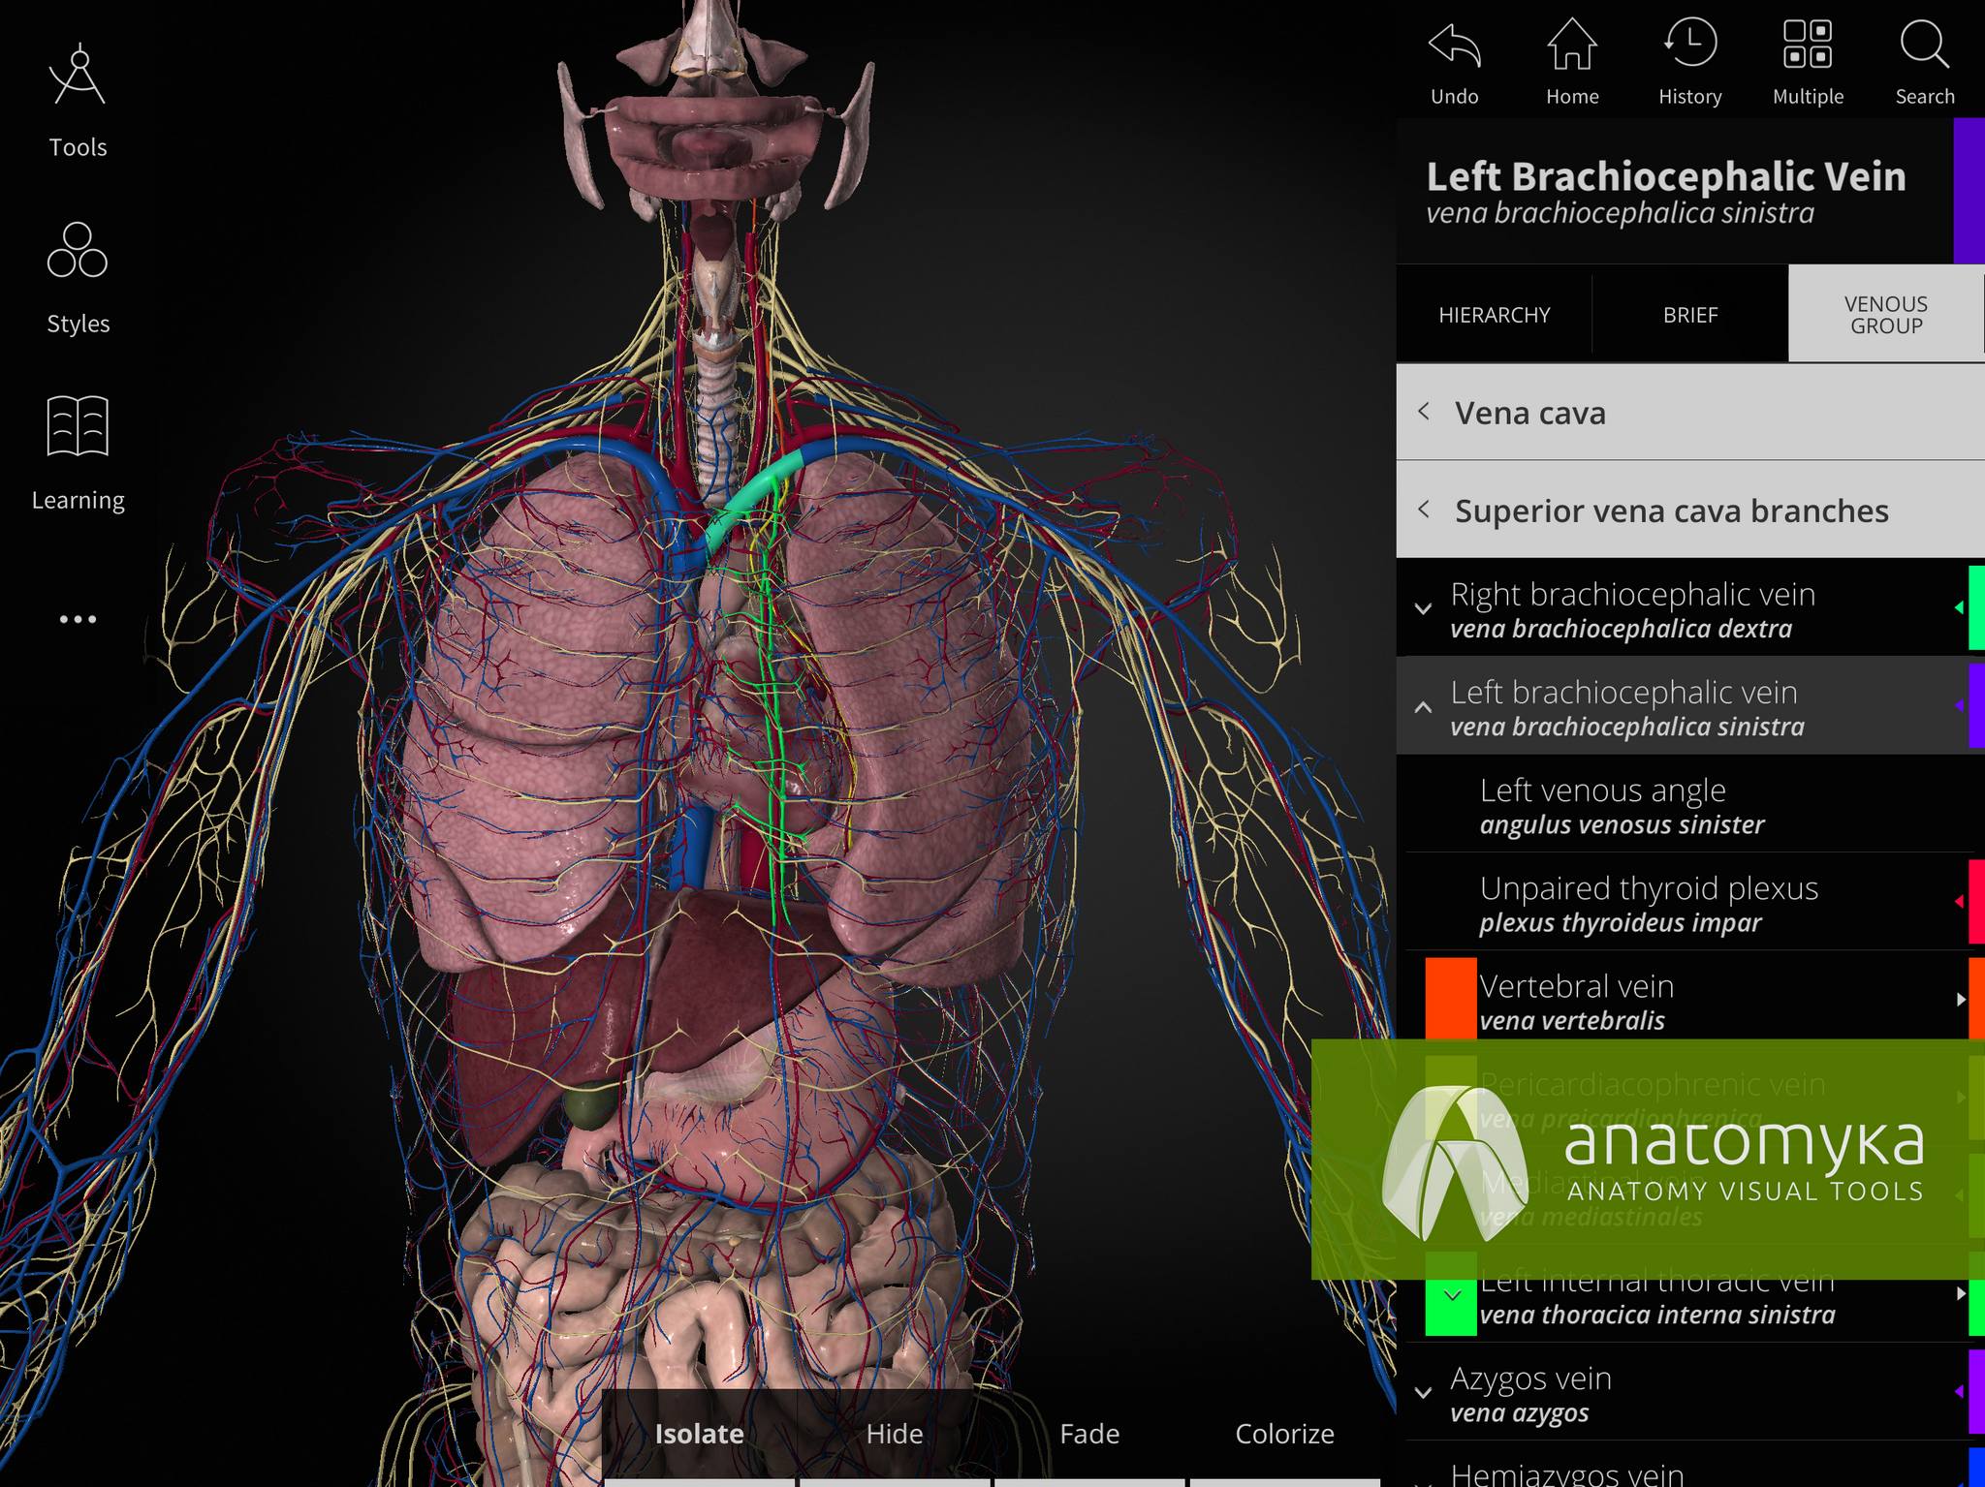
Task: Select Unpaired thyroid plexus row
Action: click(1690, 903)
